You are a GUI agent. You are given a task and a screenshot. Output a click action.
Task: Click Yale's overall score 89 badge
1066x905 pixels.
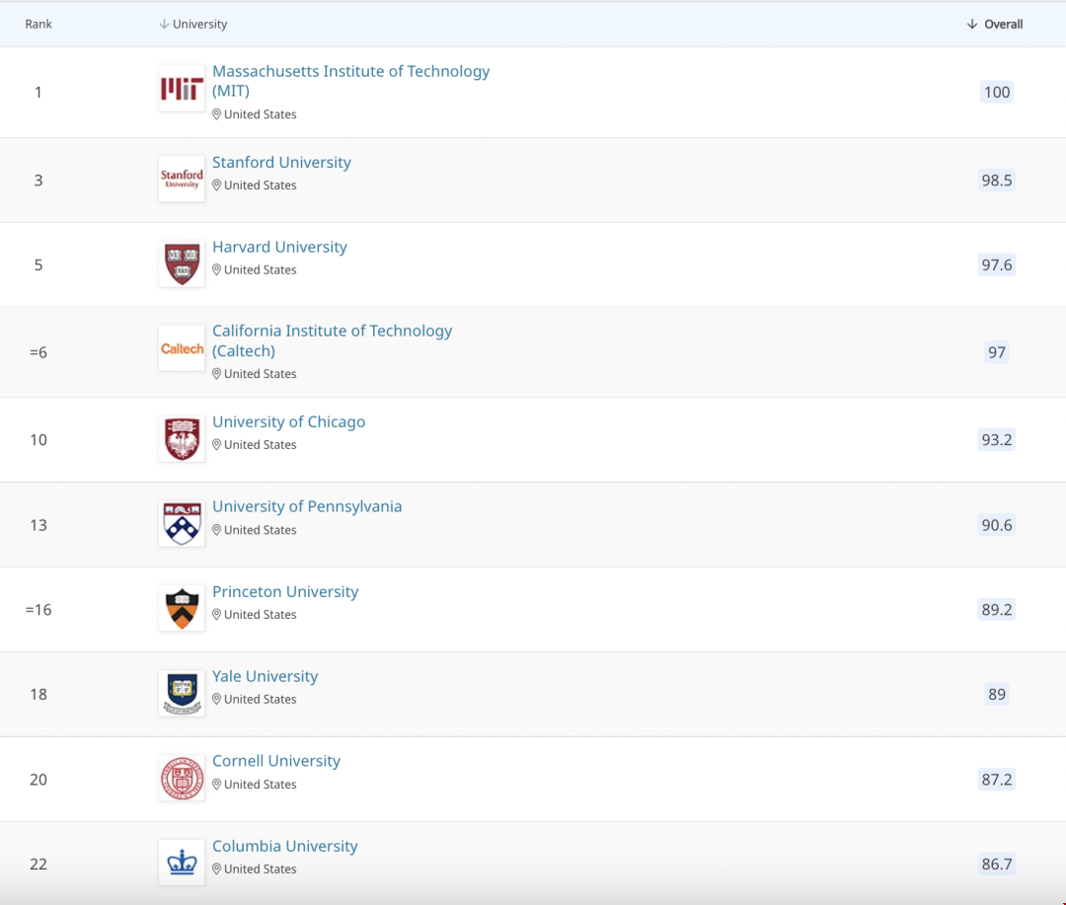click(x=997, y=694)
